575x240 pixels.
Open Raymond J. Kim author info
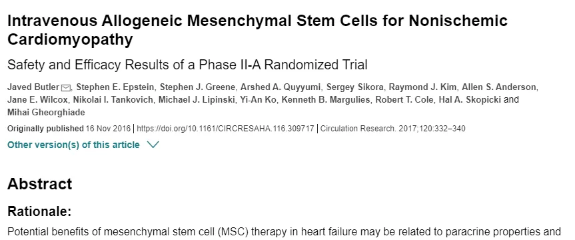click(x=423, y=87)
